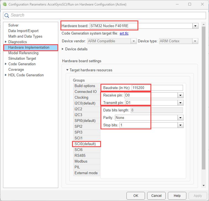Image resolution: width=209 pixels, height=201 pixels.
Task: Click the Help button
Action: point(177,195)
